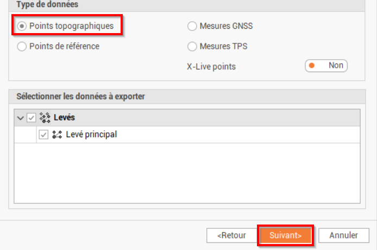Viewport: 377px width, 250px height.
Task: Click the Levés point-cloud icon
Action: [x=45, y=117]
